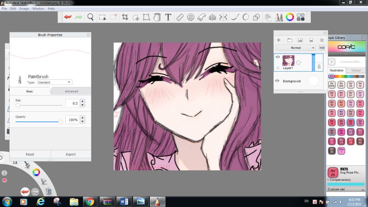The width and height of the screenshot is (368, 207).
Task: Add a layer group with the folder icon
Action: pyautogui.click(x=290, y=40)
